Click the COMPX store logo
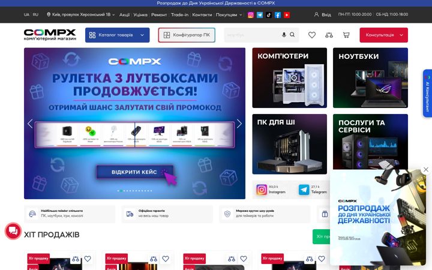Image resolution: width=432 pixels, height=270 pixels. [50, 35]
